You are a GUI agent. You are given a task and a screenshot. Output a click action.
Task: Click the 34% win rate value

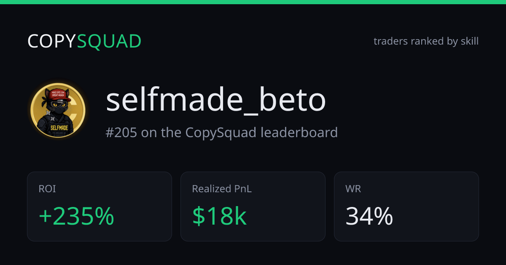click(369, 217)
